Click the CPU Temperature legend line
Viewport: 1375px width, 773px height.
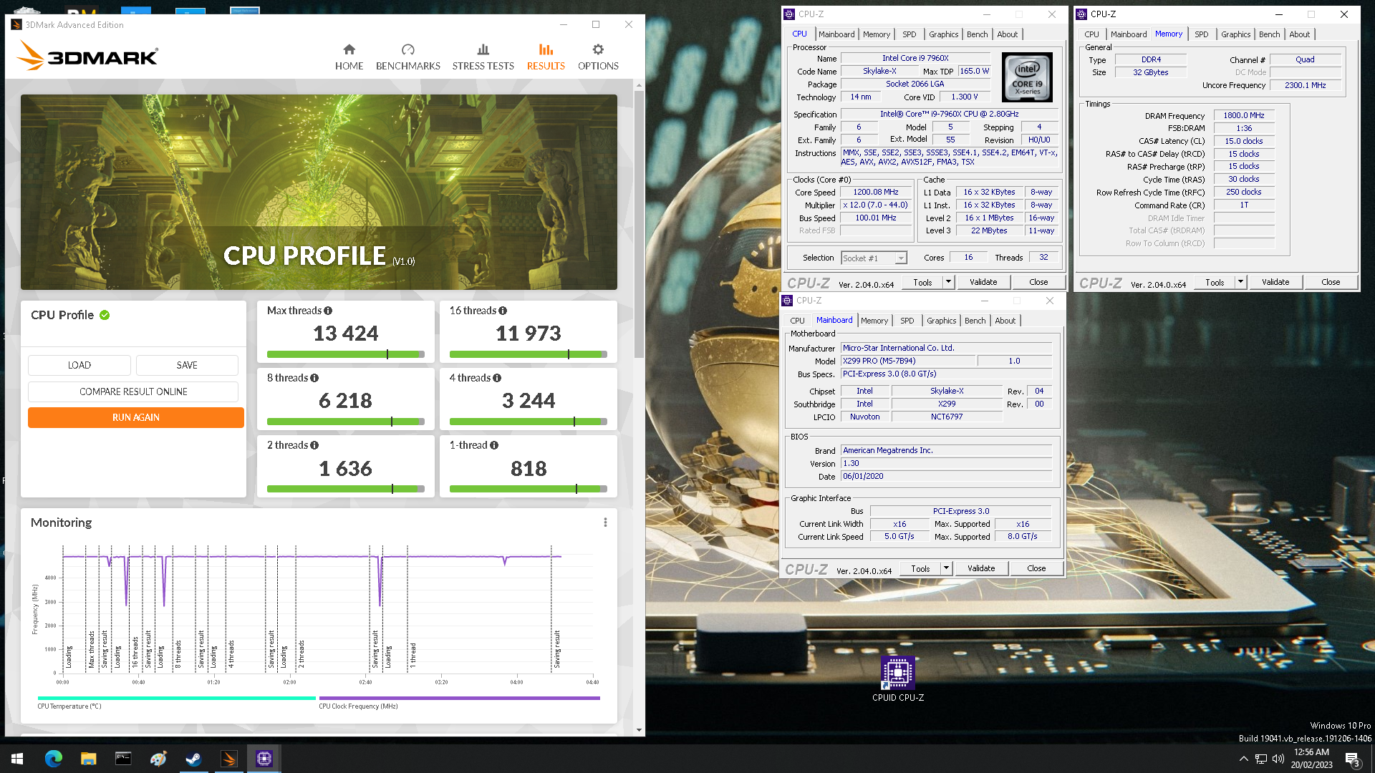(176, 698)
